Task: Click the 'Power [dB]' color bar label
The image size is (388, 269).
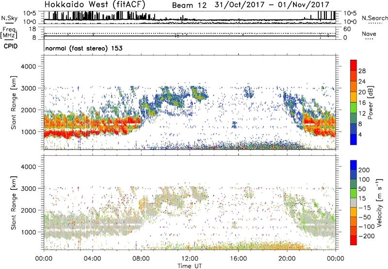Action: [371, 102]
